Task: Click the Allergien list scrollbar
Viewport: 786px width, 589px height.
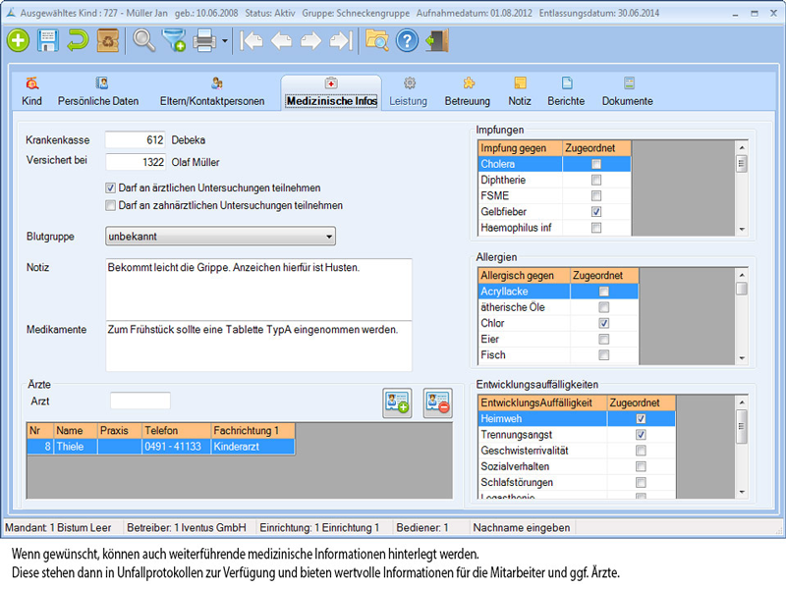Action: [x=742, y=314]
